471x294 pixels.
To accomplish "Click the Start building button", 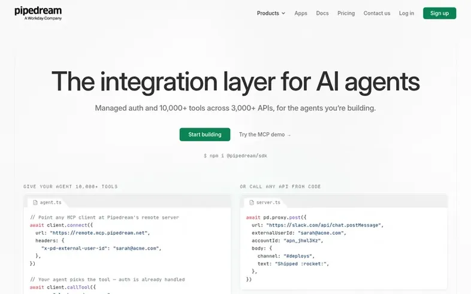I will 205,134.
